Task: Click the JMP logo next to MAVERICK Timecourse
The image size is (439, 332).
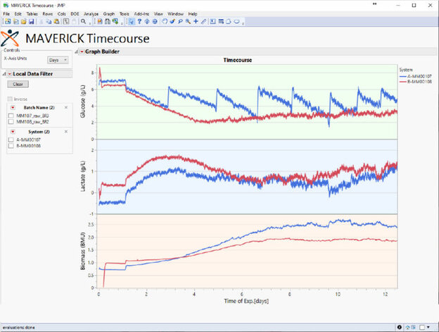Action: point(10,38)
